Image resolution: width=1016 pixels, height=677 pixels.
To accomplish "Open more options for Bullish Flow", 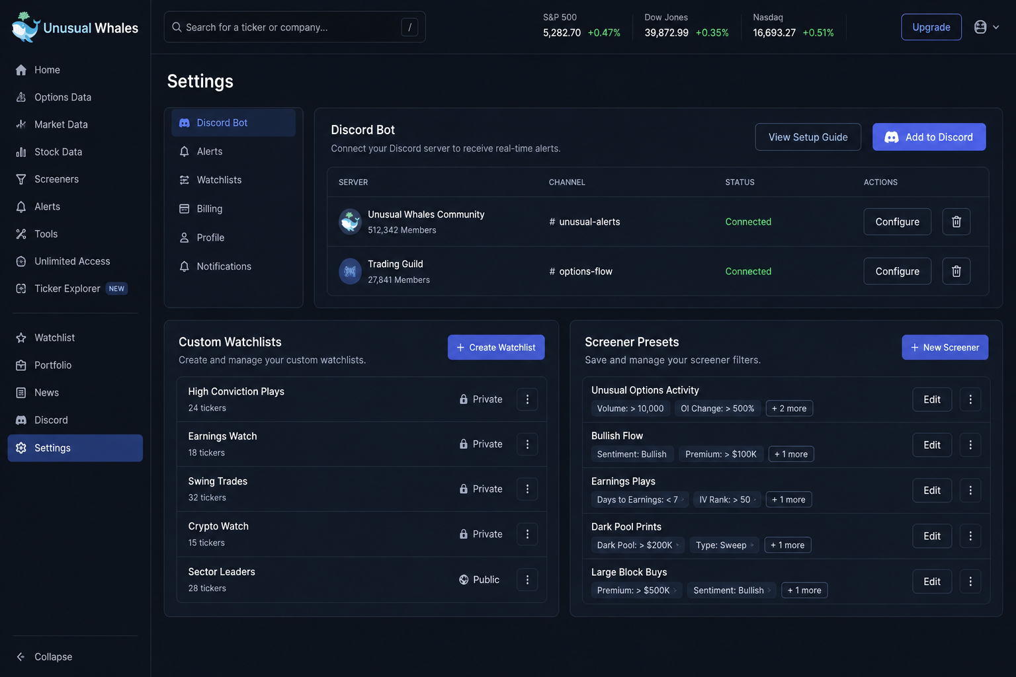I will [970, 445].
